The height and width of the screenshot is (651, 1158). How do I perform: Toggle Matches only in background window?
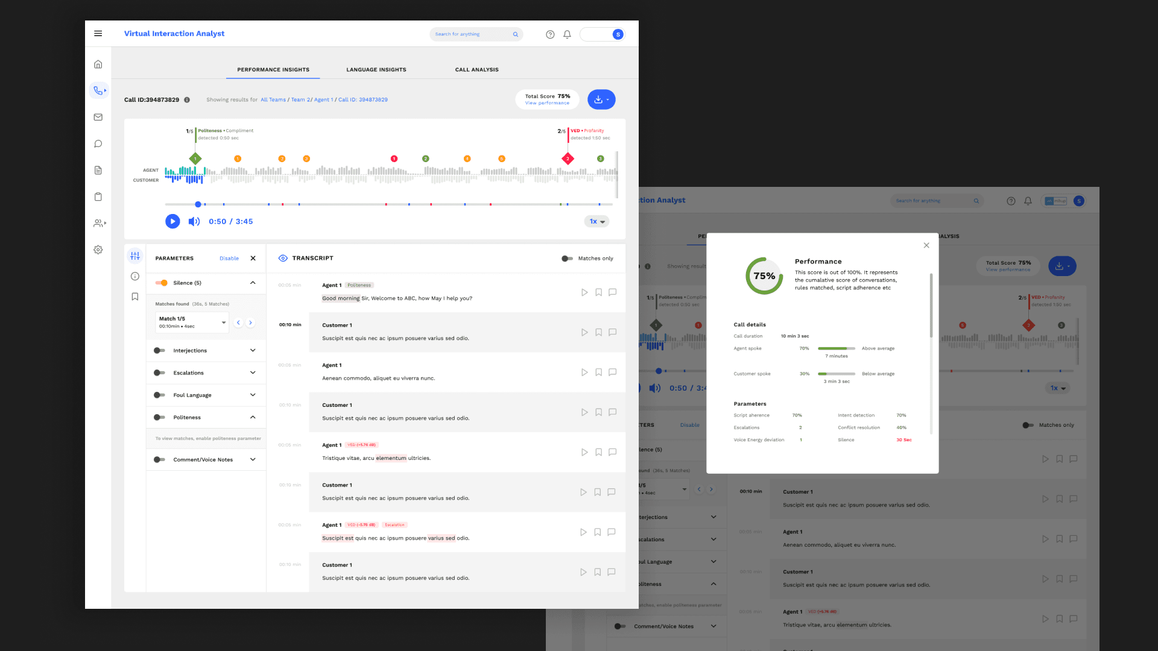click(1028, 425)
